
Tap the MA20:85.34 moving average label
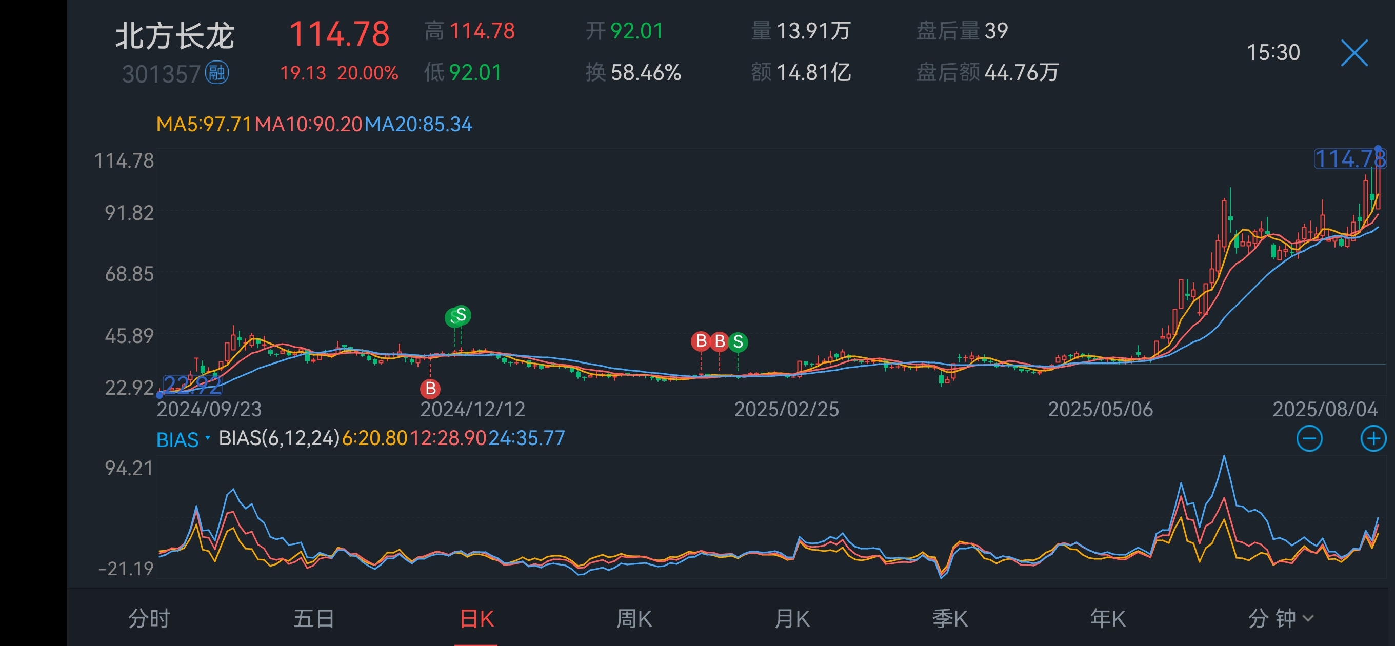coord(418,125)
